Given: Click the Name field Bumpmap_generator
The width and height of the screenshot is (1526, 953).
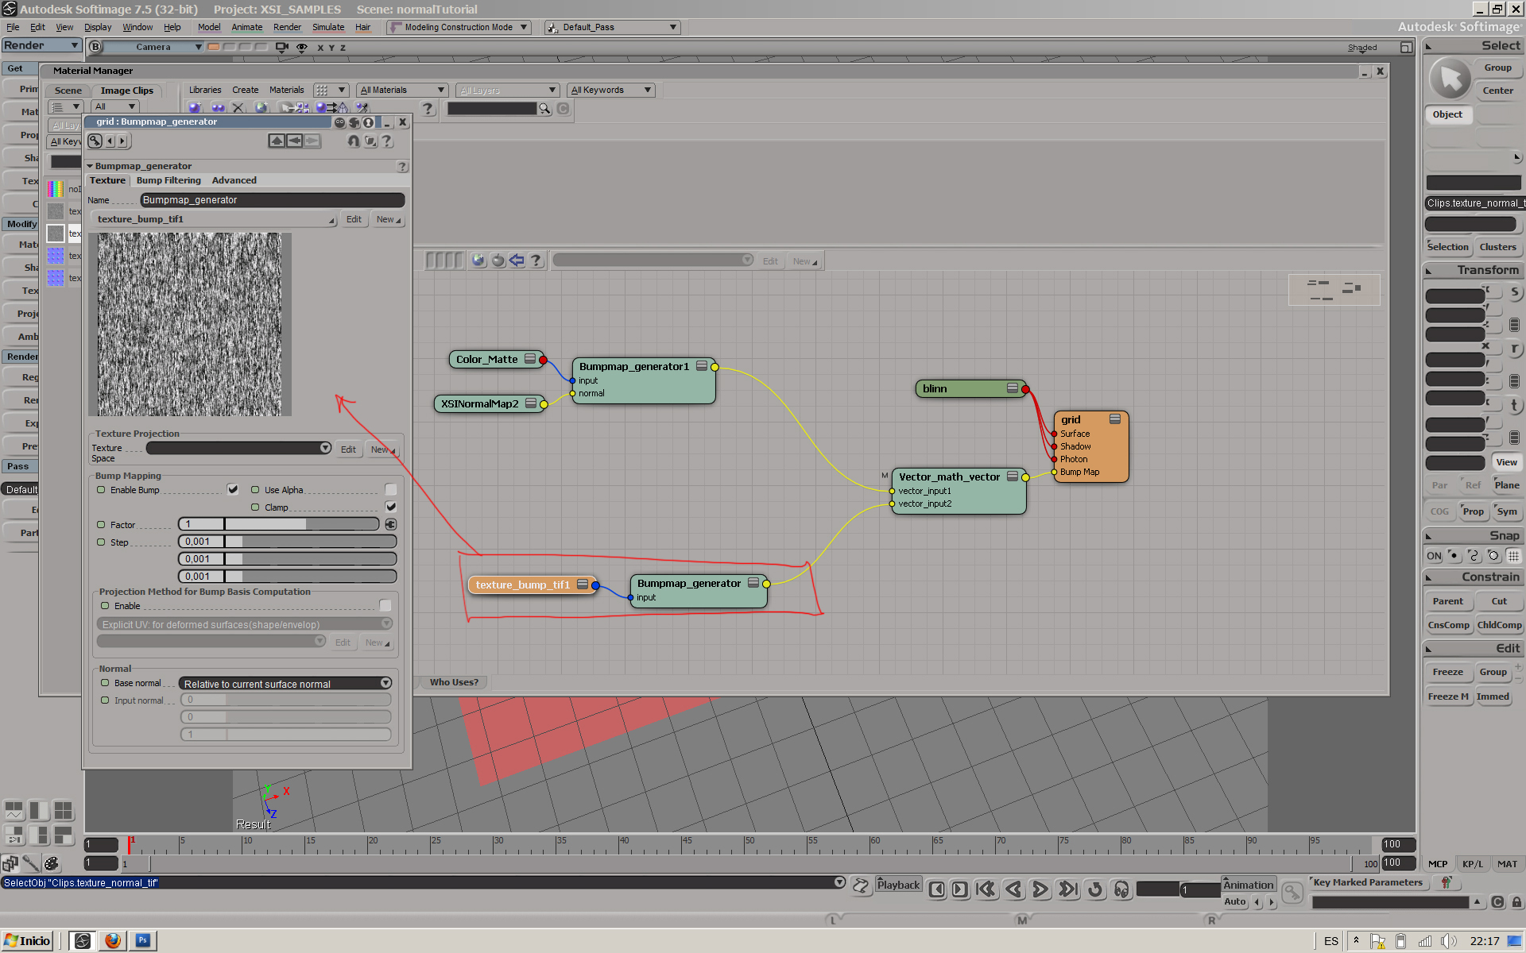Looking at the screenshot, I should 273,200.
